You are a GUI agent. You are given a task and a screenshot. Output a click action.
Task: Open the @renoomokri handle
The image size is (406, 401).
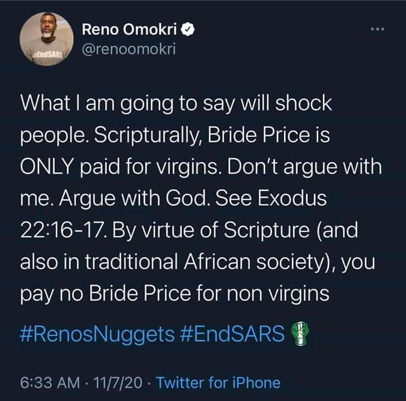pos(129,49)
